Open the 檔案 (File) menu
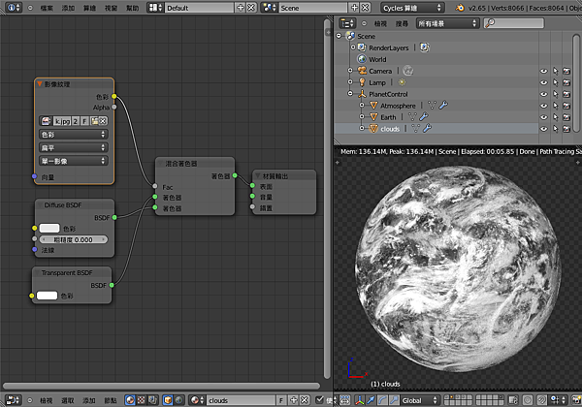Screen dimensions: 582x407 47,8
